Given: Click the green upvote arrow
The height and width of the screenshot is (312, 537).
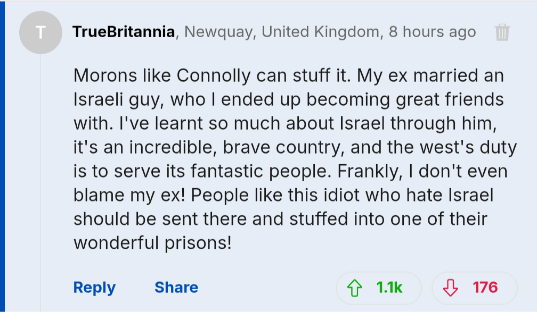Looking at the screenshot, I should coord(354,288).
